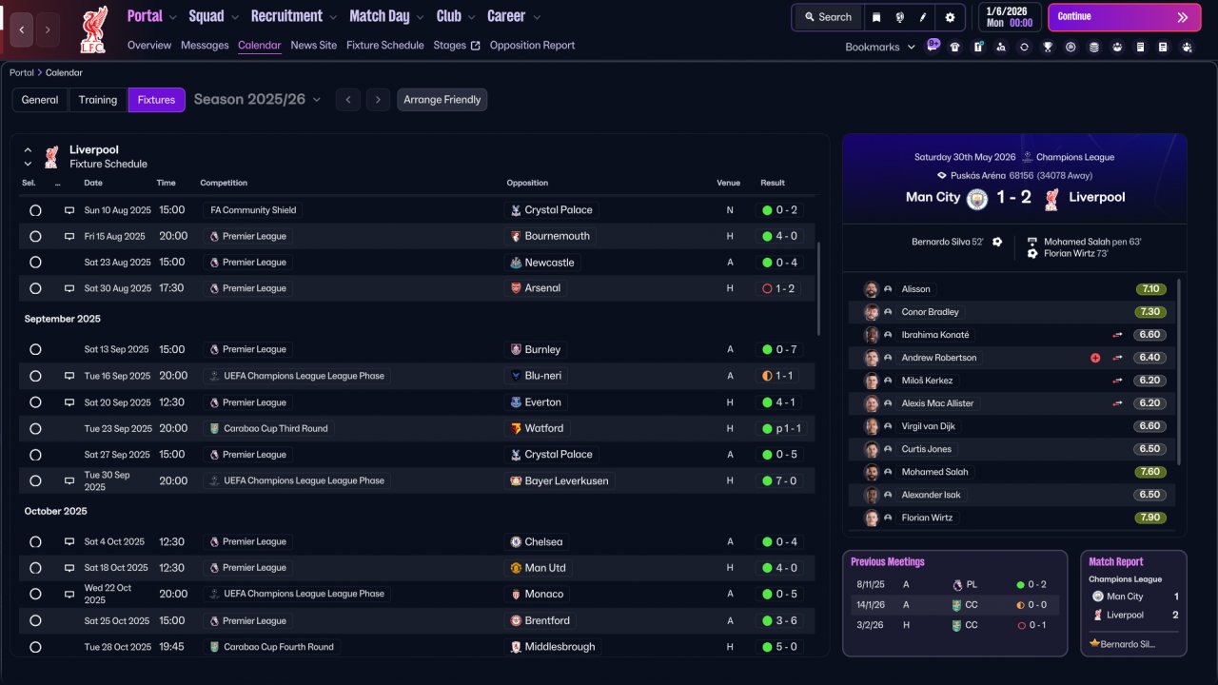This screenshot has height=685, width=1218.
Task: Select the radio button for the Middlesbrough fixture
Action: tap(35, 647)
